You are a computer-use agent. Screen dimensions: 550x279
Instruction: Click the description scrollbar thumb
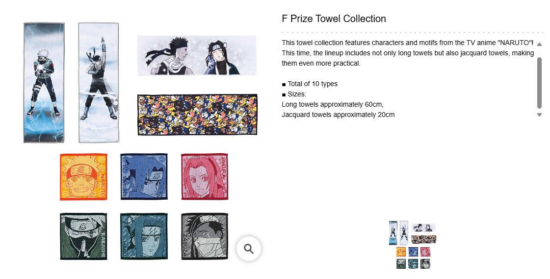tap(539, 82)
